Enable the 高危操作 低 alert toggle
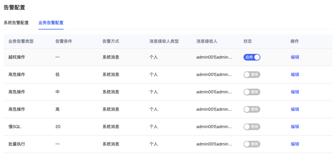336x154 pixels. pos(252,75)
